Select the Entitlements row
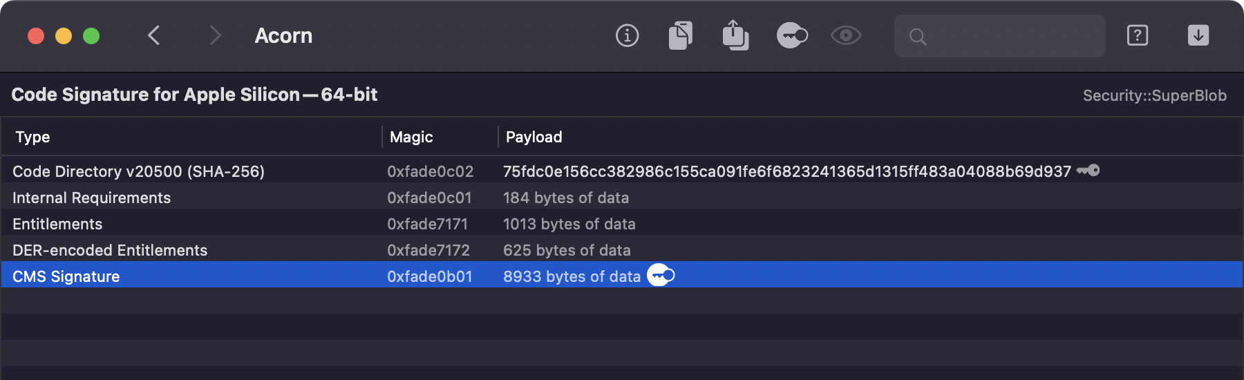 pos(57,224)
